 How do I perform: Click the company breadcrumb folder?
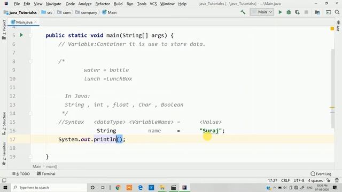tap(87, 12)
